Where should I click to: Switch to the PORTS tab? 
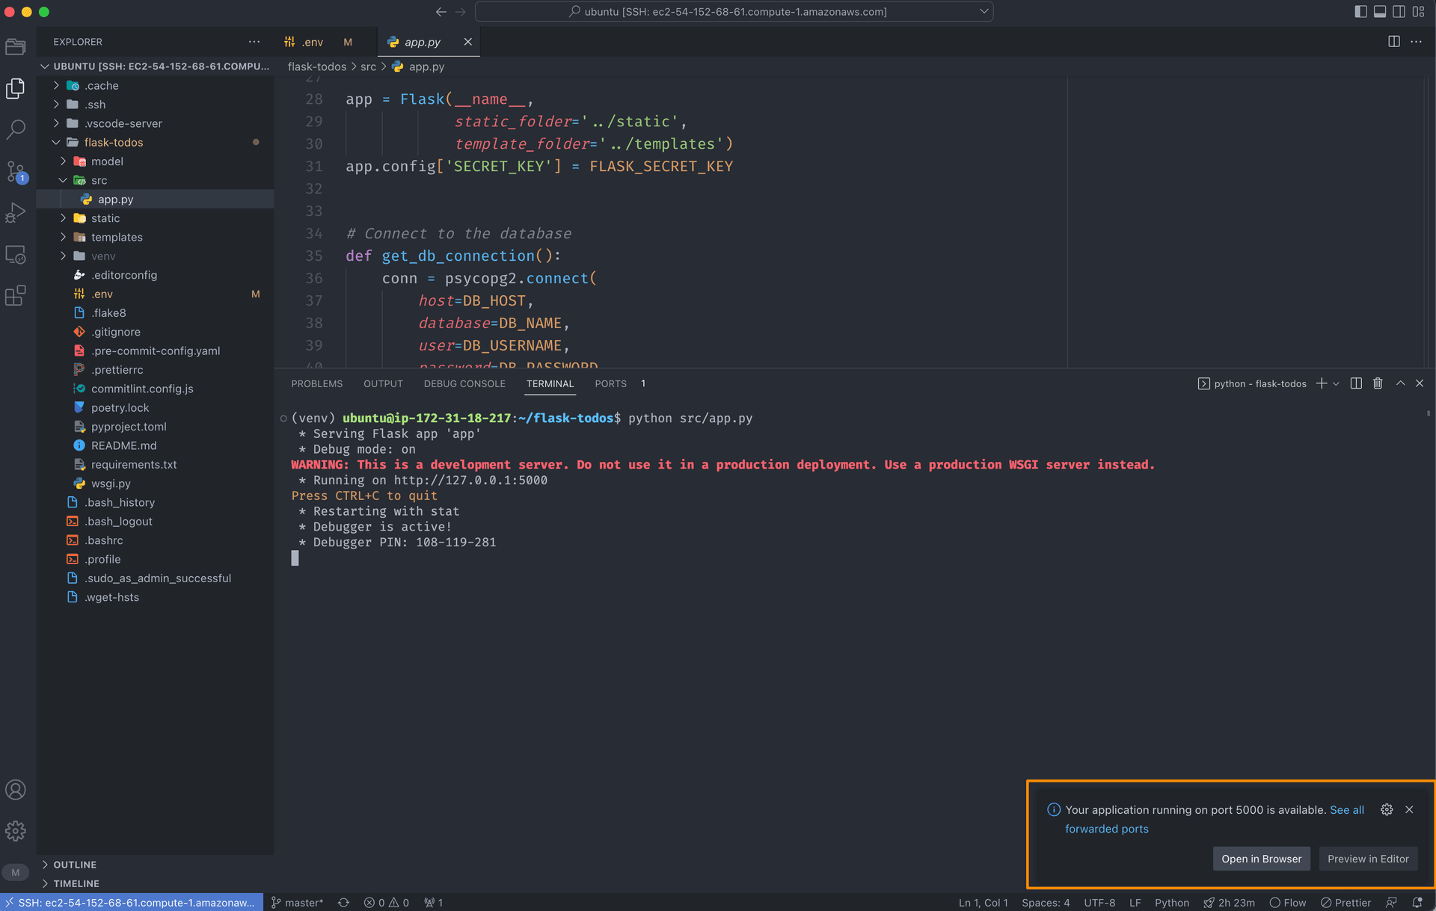610,383
